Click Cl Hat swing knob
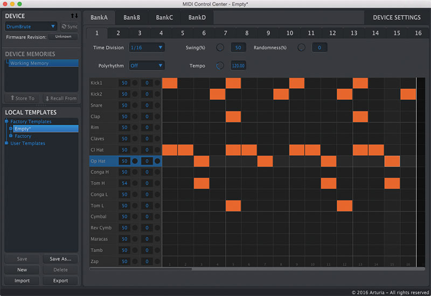This screenshot has height=296, width=431. (135, 150)
